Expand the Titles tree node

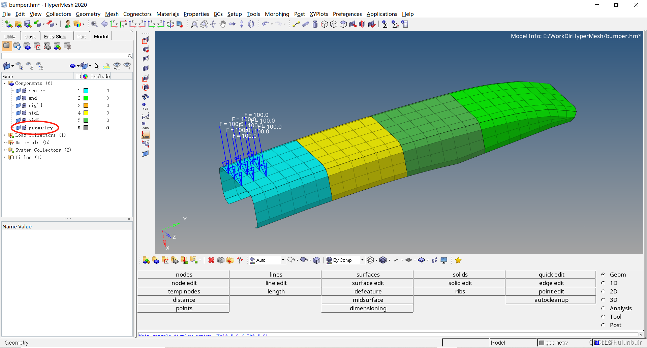pyautogui.click(x=5, y=157)
